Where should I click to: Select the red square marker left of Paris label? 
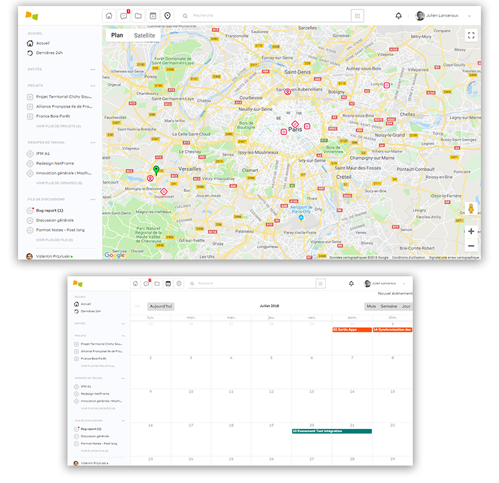(x=283, y=132)
